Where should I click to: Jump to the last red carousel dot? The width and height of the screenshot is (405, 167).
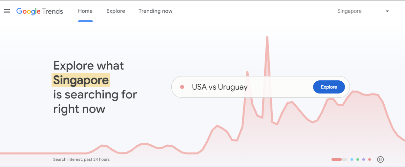click(x=370, y=159)
